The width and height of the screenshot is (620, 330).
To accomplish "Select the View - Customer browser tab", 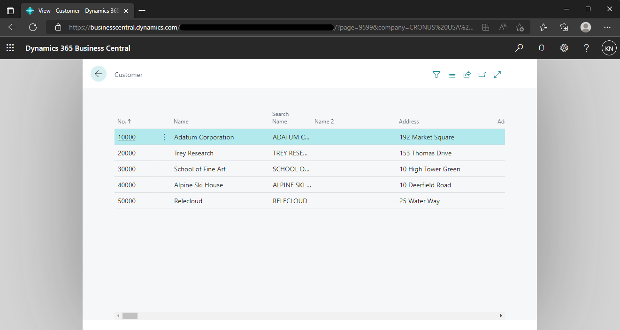I will 77,10.
